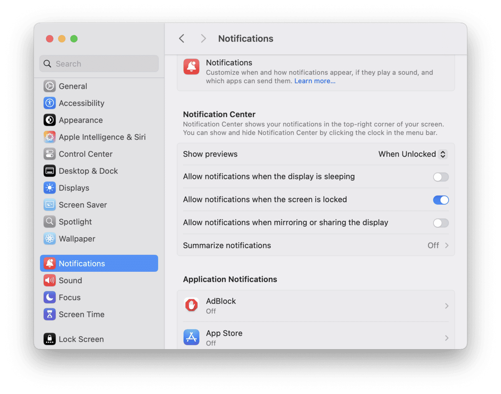Disable notifications when the screen is locked
The image size is (501, 394).
[x=441, y=200]
